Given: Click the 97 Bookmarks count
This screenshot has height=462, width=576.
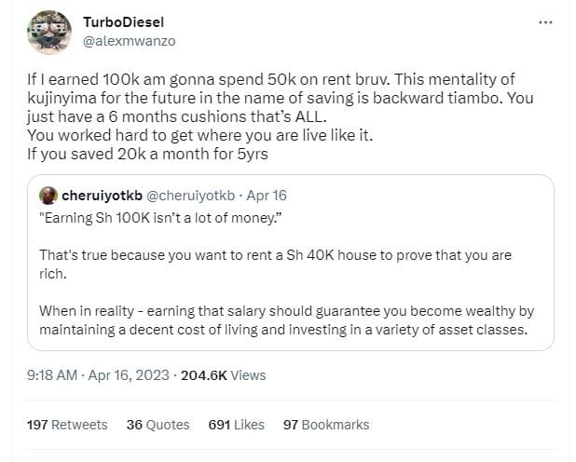Looking at the screenshot, I should click(325, 425).
